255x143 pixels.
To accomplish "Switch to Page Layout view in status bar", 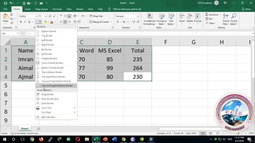I will coord(210,133).
